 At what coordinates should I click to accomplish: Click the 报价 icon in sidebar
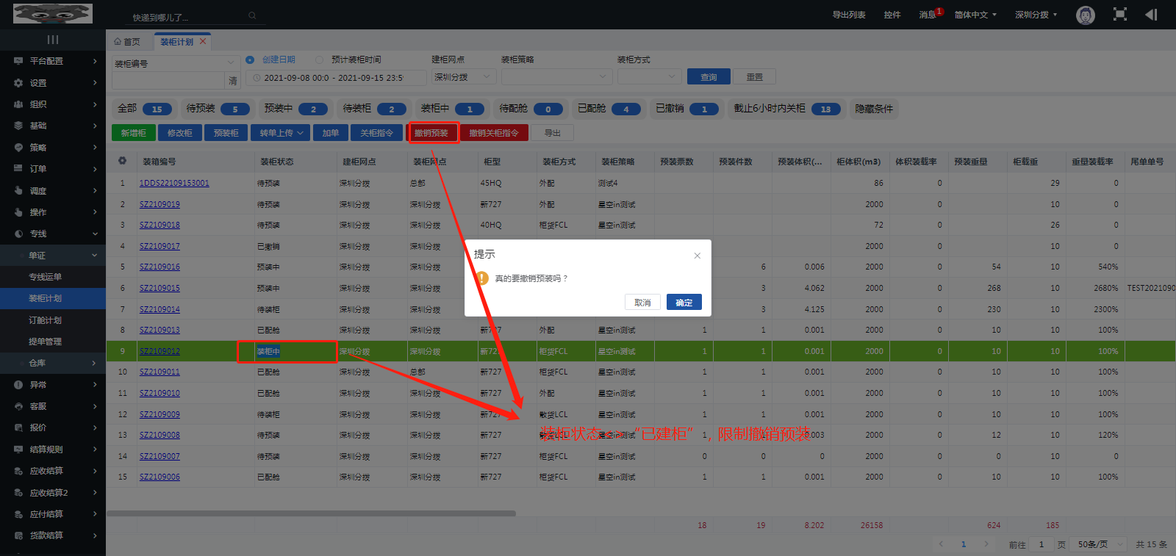(x=18, y=427)
